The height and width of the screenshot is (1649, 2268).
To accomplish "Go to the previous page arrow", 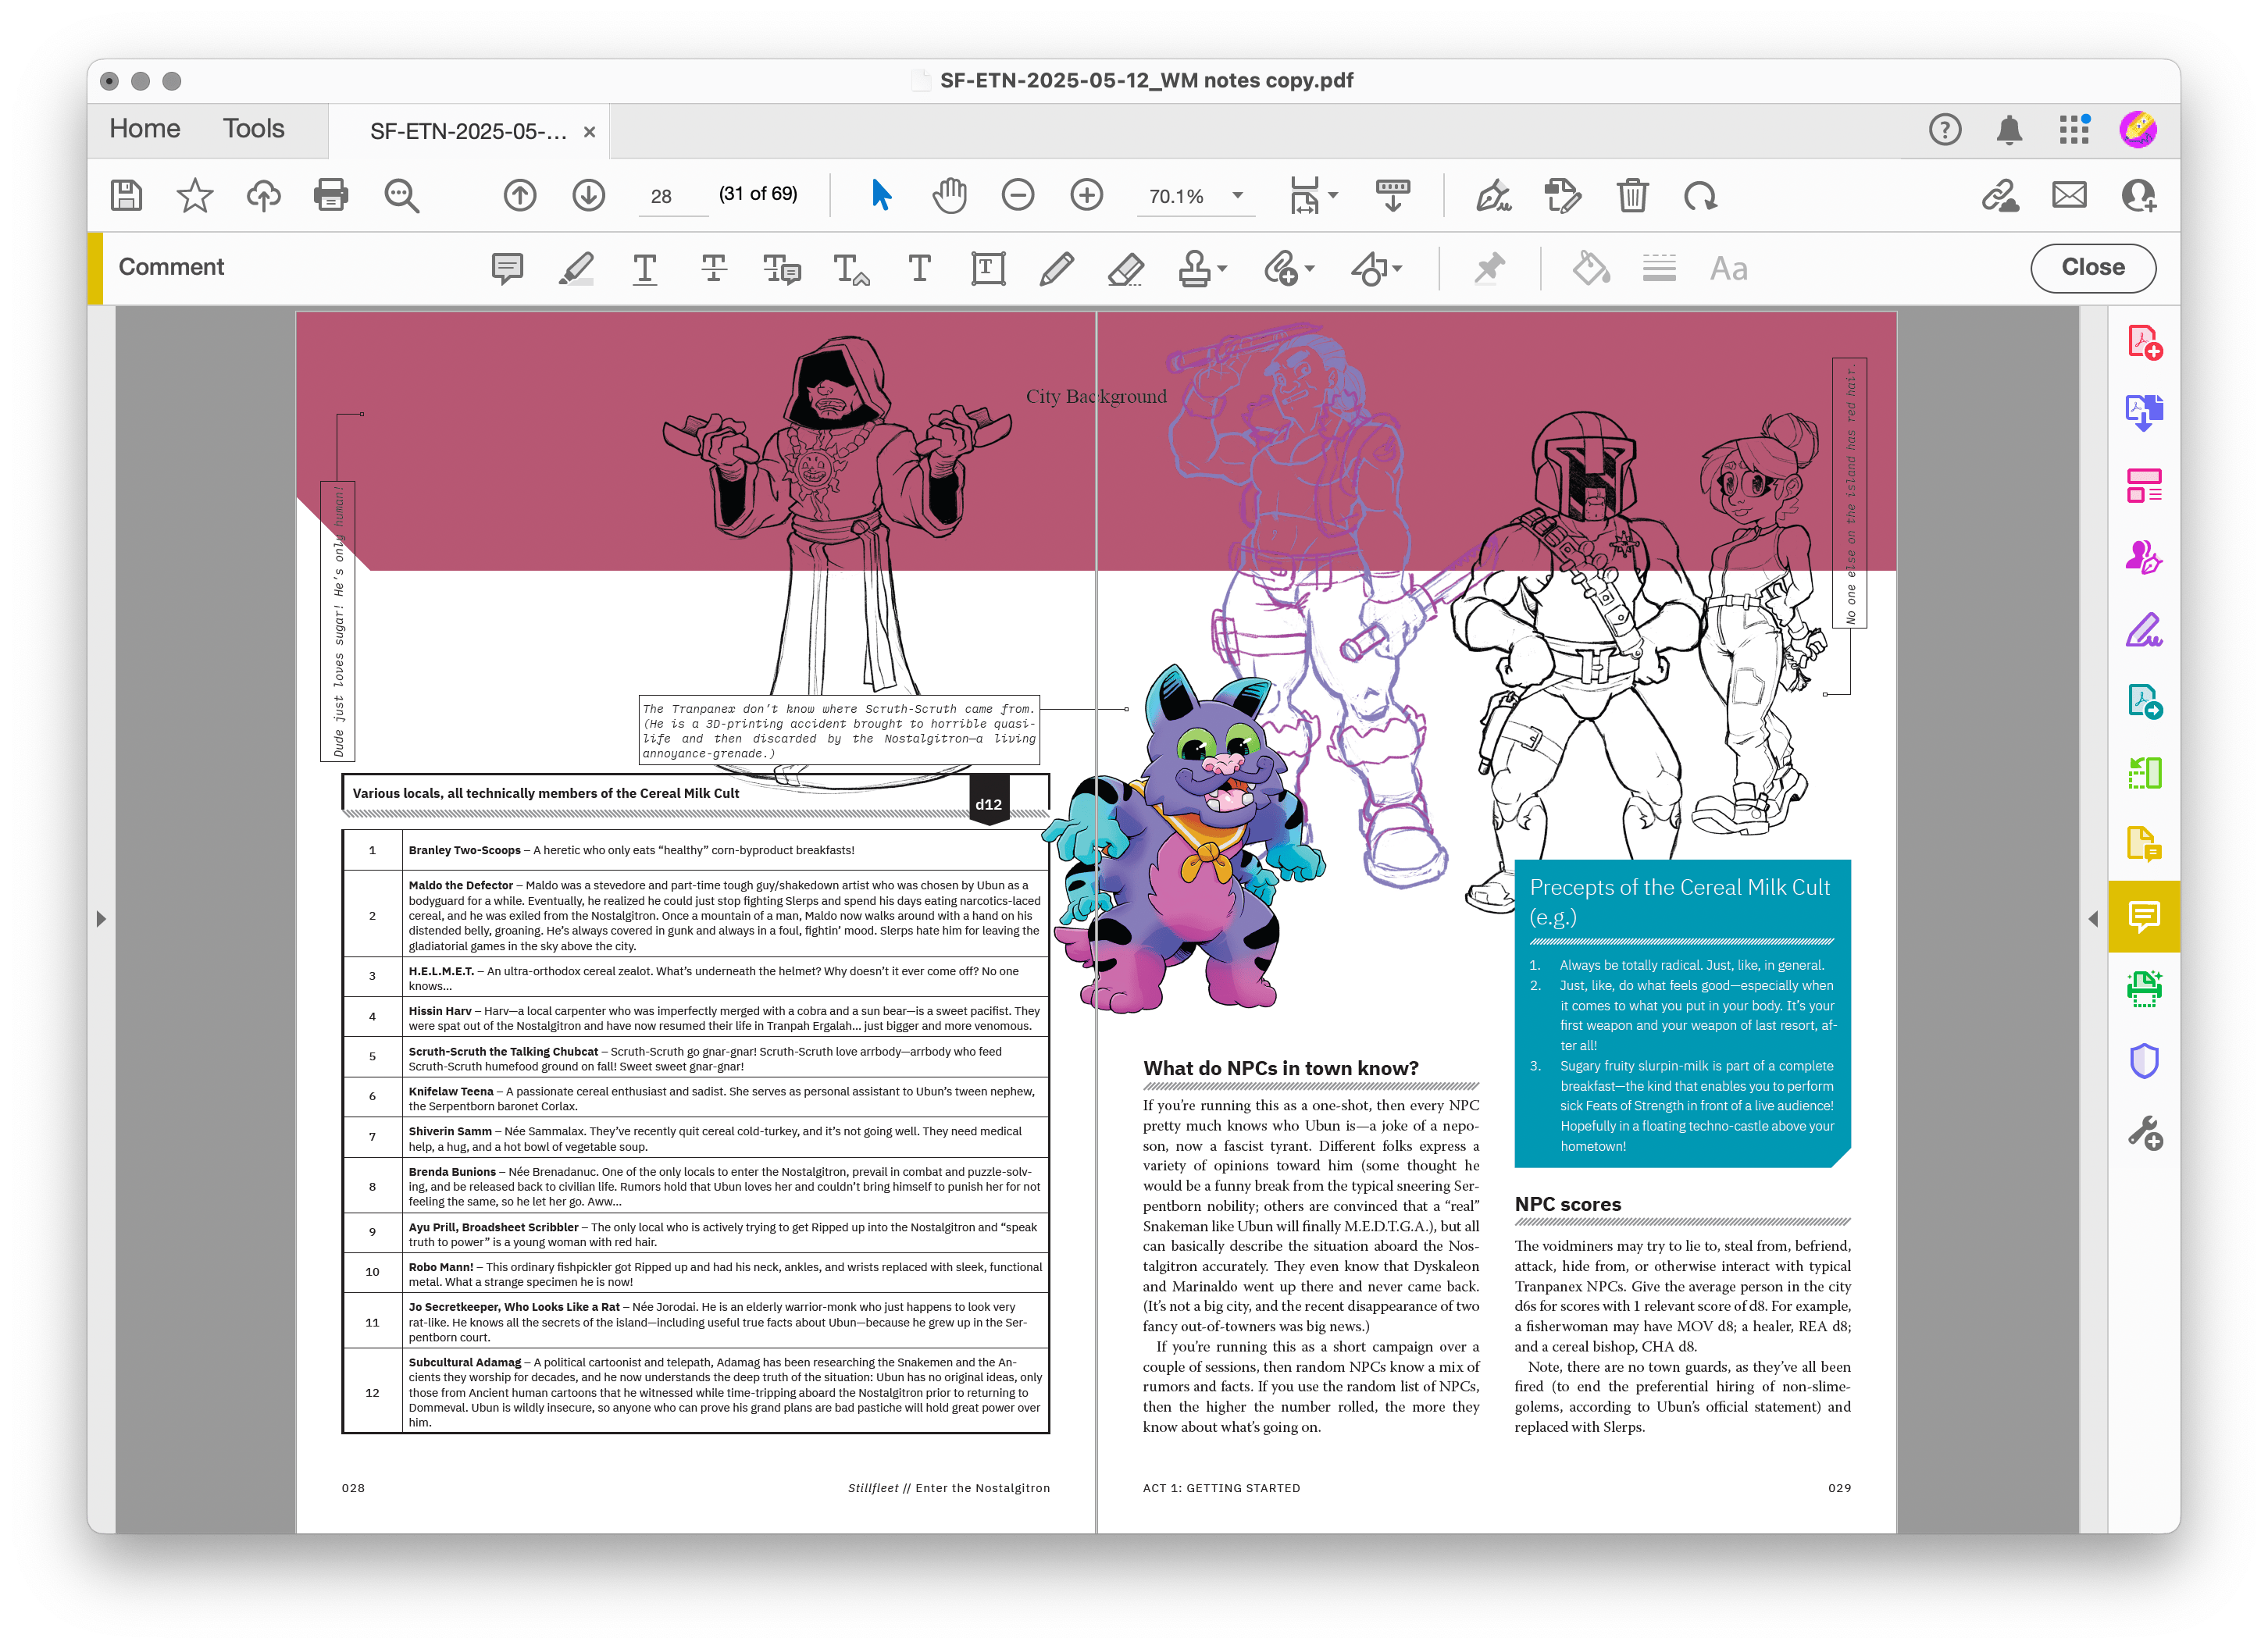I will (520, 195).
